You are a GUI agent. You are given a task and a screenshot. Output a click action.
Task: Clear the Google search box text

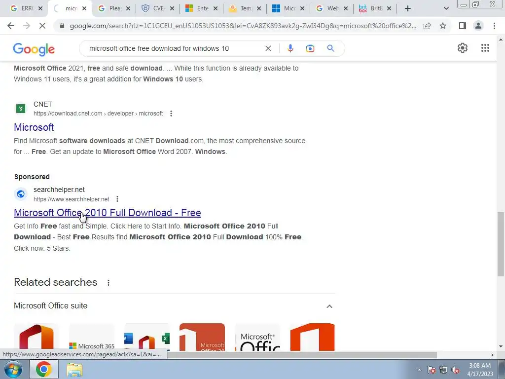point(268,48)
